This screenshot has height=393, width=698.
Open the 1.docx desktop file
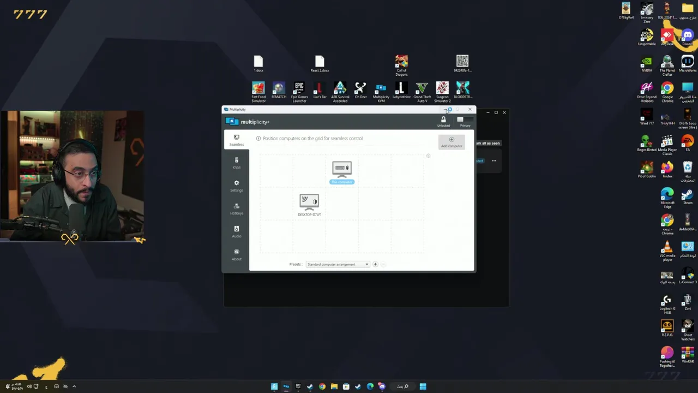[258, 64]
